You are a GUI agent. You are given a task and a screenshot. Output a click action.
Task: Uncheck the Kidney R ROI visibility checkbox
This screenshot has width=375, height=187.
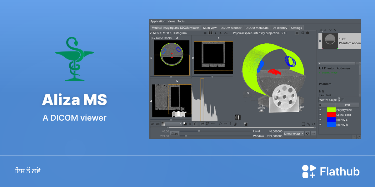pos(320,125)
